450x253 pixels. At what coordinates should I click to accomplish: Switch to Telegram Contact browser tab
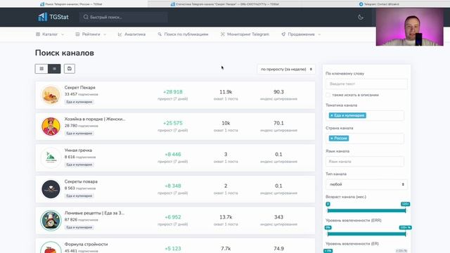click(379, 4)
